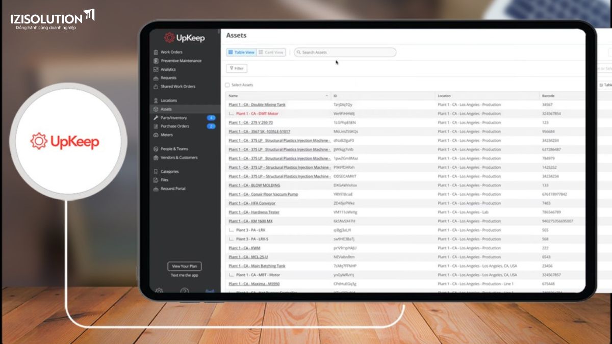Select the Locations icon in sidebar

point(156,100)
